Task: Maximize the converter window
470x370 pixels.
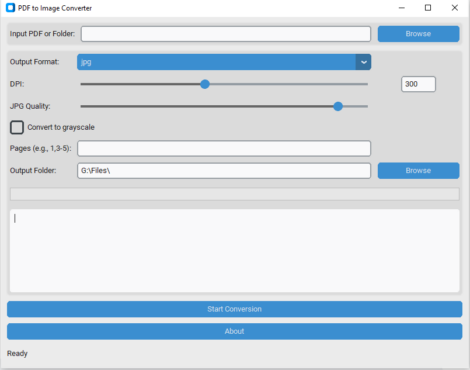Action: [x=428, y=8]
